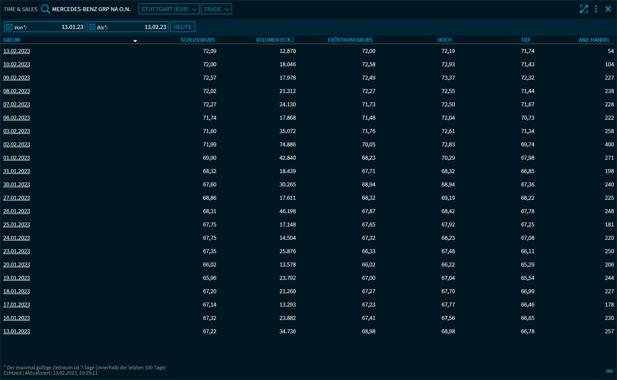Close the Time & Sales panel

pos(608,9)
